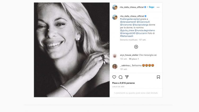
Task: Open the three-dot more options menu
Action: (158, 7)
